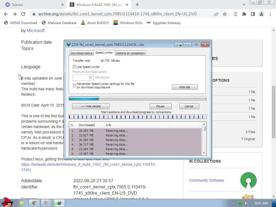Bookmark this page with the star icon
This screenshot has width=276, height=207.
(225, 14)
